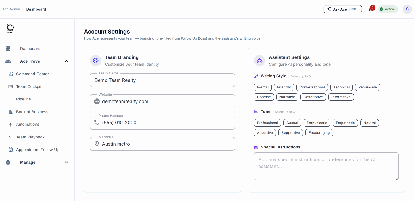This screenshot has width=414, height=201.
Task: Open the notifications bell
Action: 371,9
